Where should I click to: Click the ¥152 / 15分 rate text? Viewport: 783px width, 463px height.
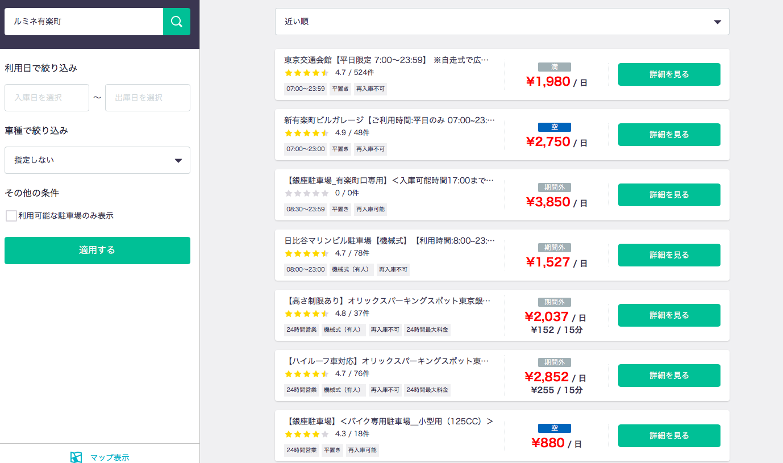point(556,330)
